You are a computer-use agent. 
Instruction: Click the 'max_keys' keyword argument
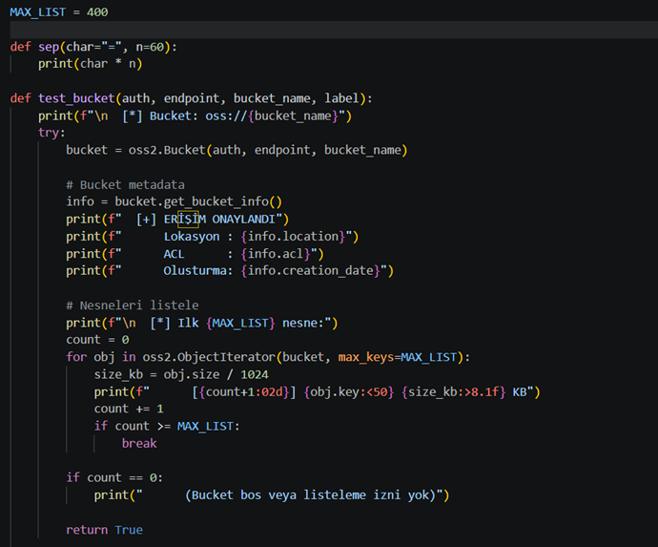pyautogui.click(x=366, y=357)
